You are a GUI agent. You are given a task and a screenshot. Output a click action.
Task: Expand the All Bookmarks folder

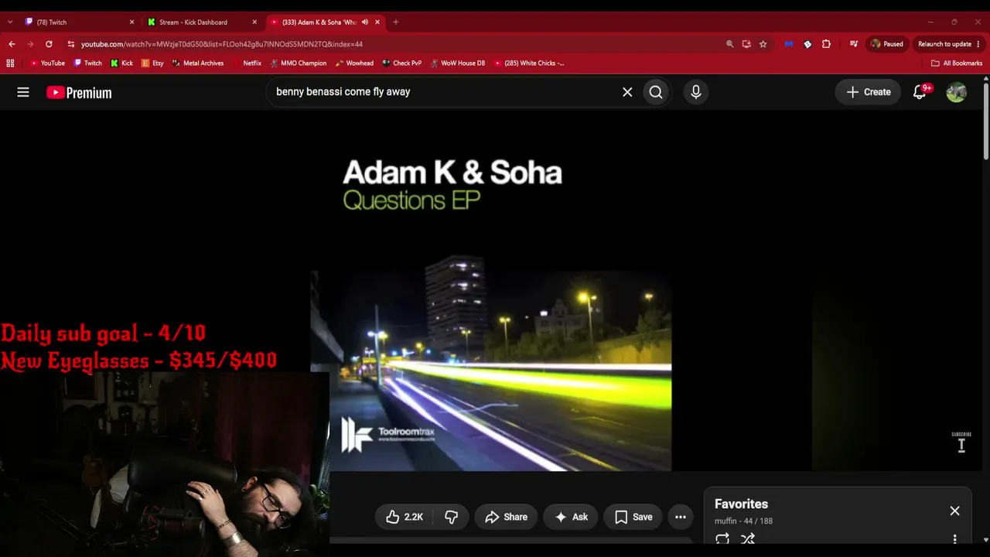[x=957, y=63]
